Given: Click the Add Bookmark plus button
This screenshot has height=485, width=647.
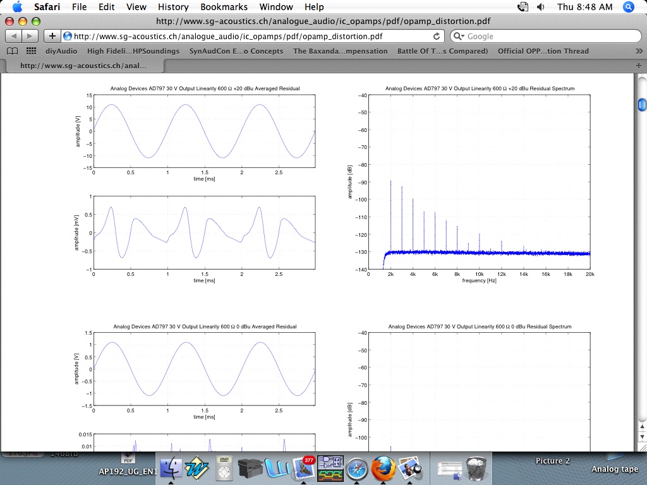Looking at the screenshot, I should pos(52,36).
